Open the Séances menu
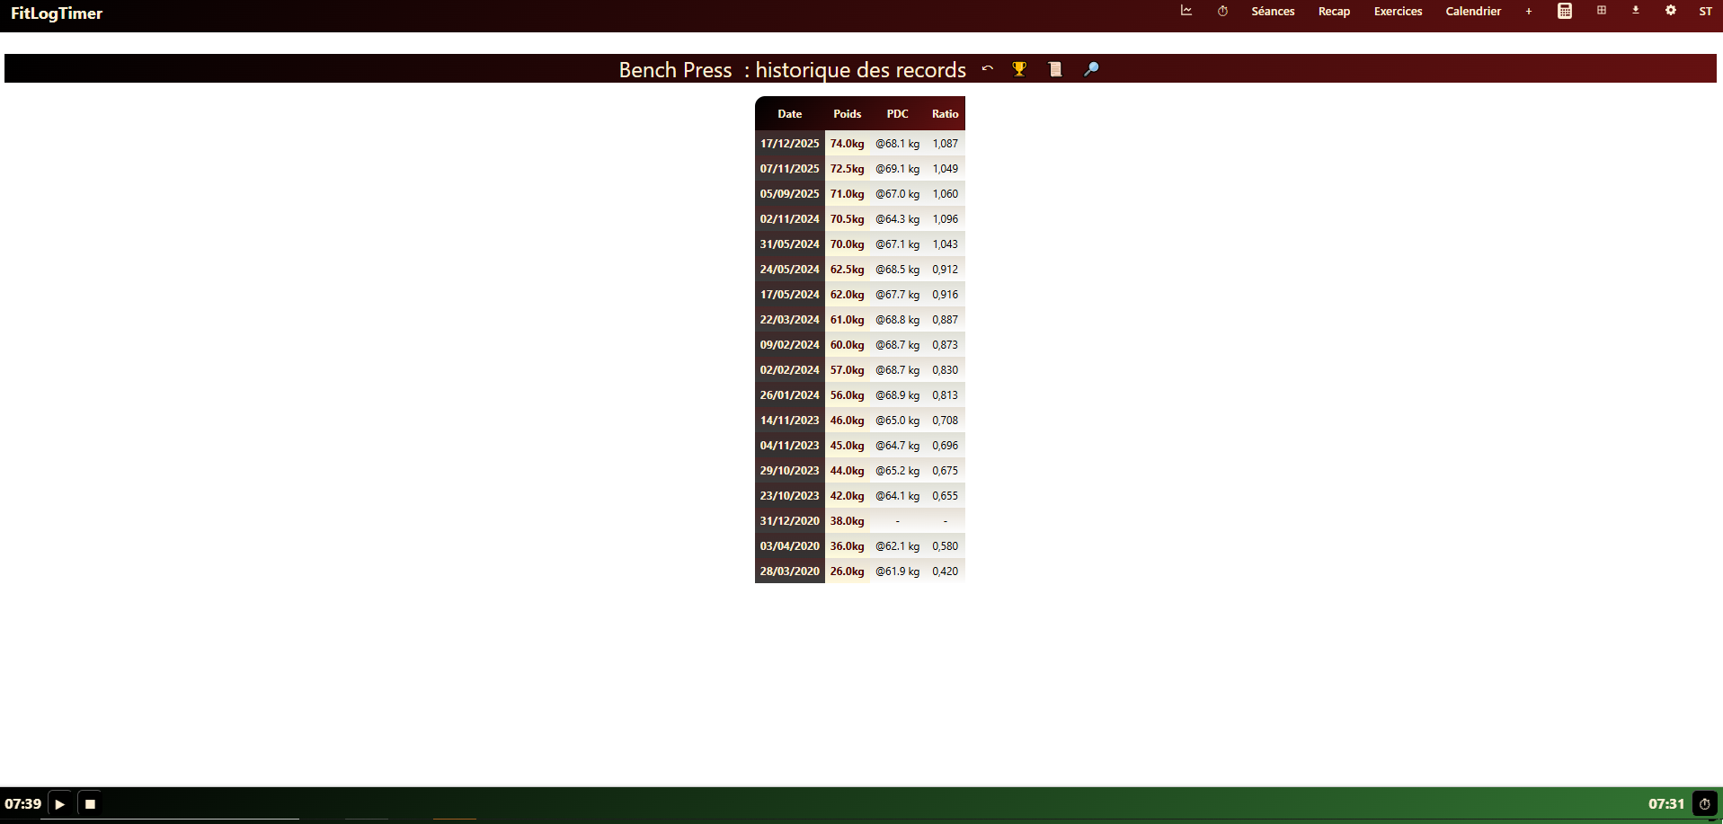The height and width of the screenshot is (824, 1723). click(1273, 12)
